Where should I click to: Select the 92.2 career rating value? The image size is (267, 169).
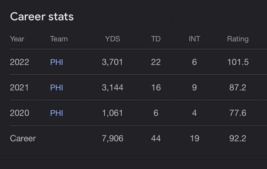238,138
